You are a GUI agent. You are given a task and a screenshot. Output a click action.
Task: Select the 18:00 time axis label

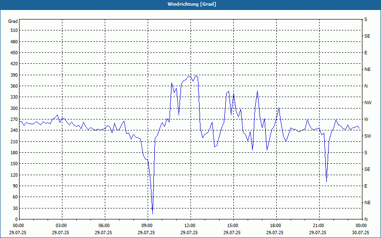(275, 226)
